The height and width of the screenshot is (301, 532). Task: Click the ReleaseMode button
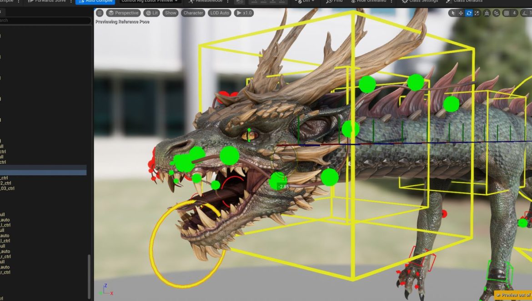pyautogui.click(x=206, y=1)
